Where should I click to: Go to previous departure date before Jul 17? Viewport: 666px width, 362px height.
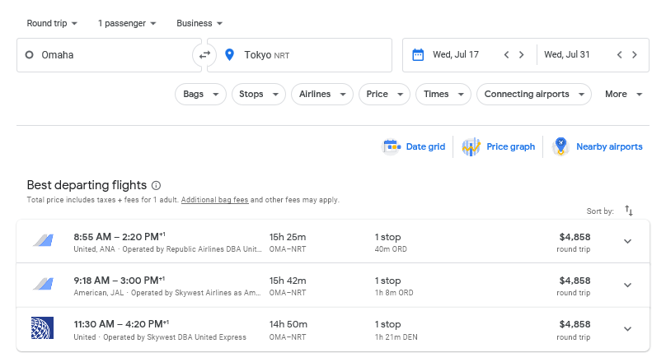pos(506,54)
